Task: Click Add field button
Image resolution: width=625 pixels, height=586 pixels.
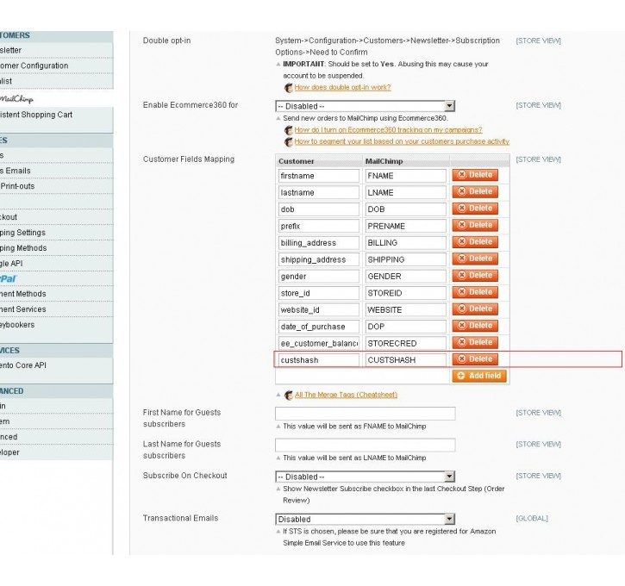Action: (479, 376)
